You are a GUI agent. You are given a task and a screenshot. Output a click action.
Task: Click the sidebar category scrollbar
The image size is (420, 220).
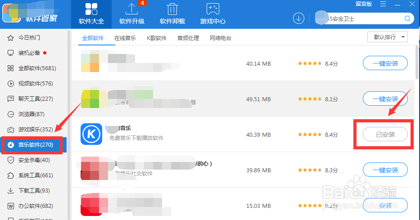point(69,125)
